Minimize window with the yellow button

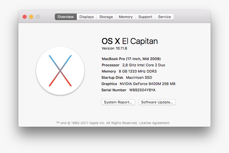(x=31, y=17)
